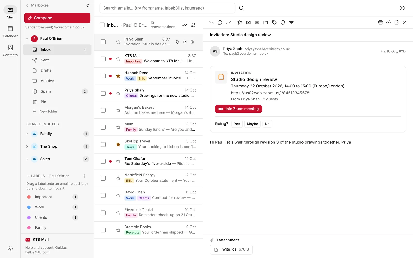Collapse the mailboxes sidebar panel
This screenshot has height=258, width=413.
(88, 5)
